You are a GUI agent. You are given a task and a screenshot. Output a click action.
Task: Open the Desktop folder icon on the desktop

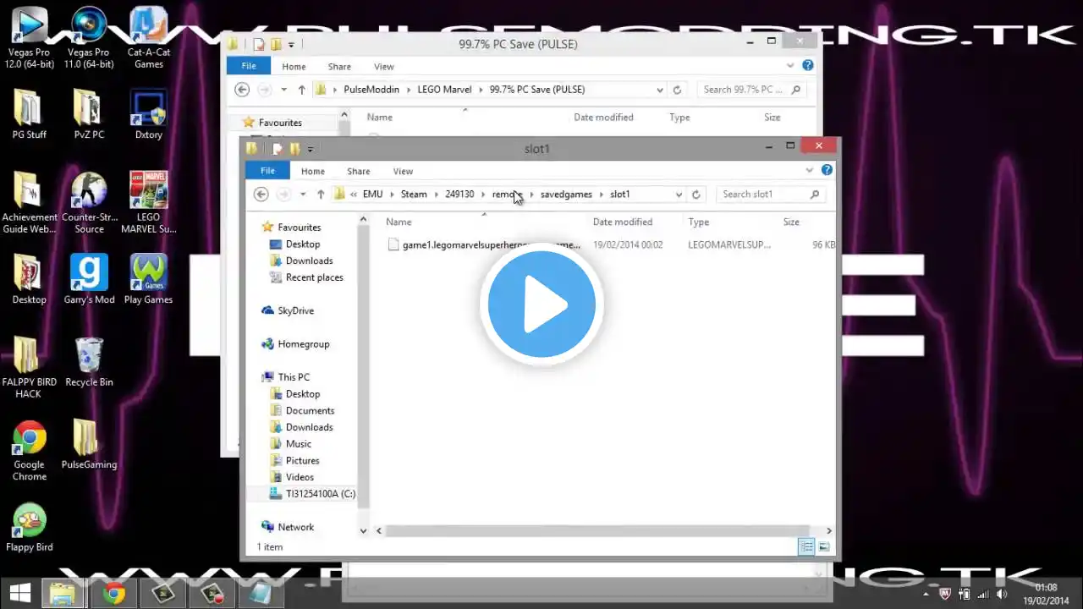[x=29, y=279]
